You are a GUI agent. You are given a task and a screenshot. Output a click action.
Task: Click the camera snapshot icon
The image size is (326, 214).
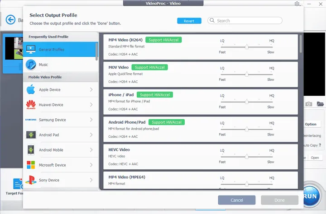[308, 104]
